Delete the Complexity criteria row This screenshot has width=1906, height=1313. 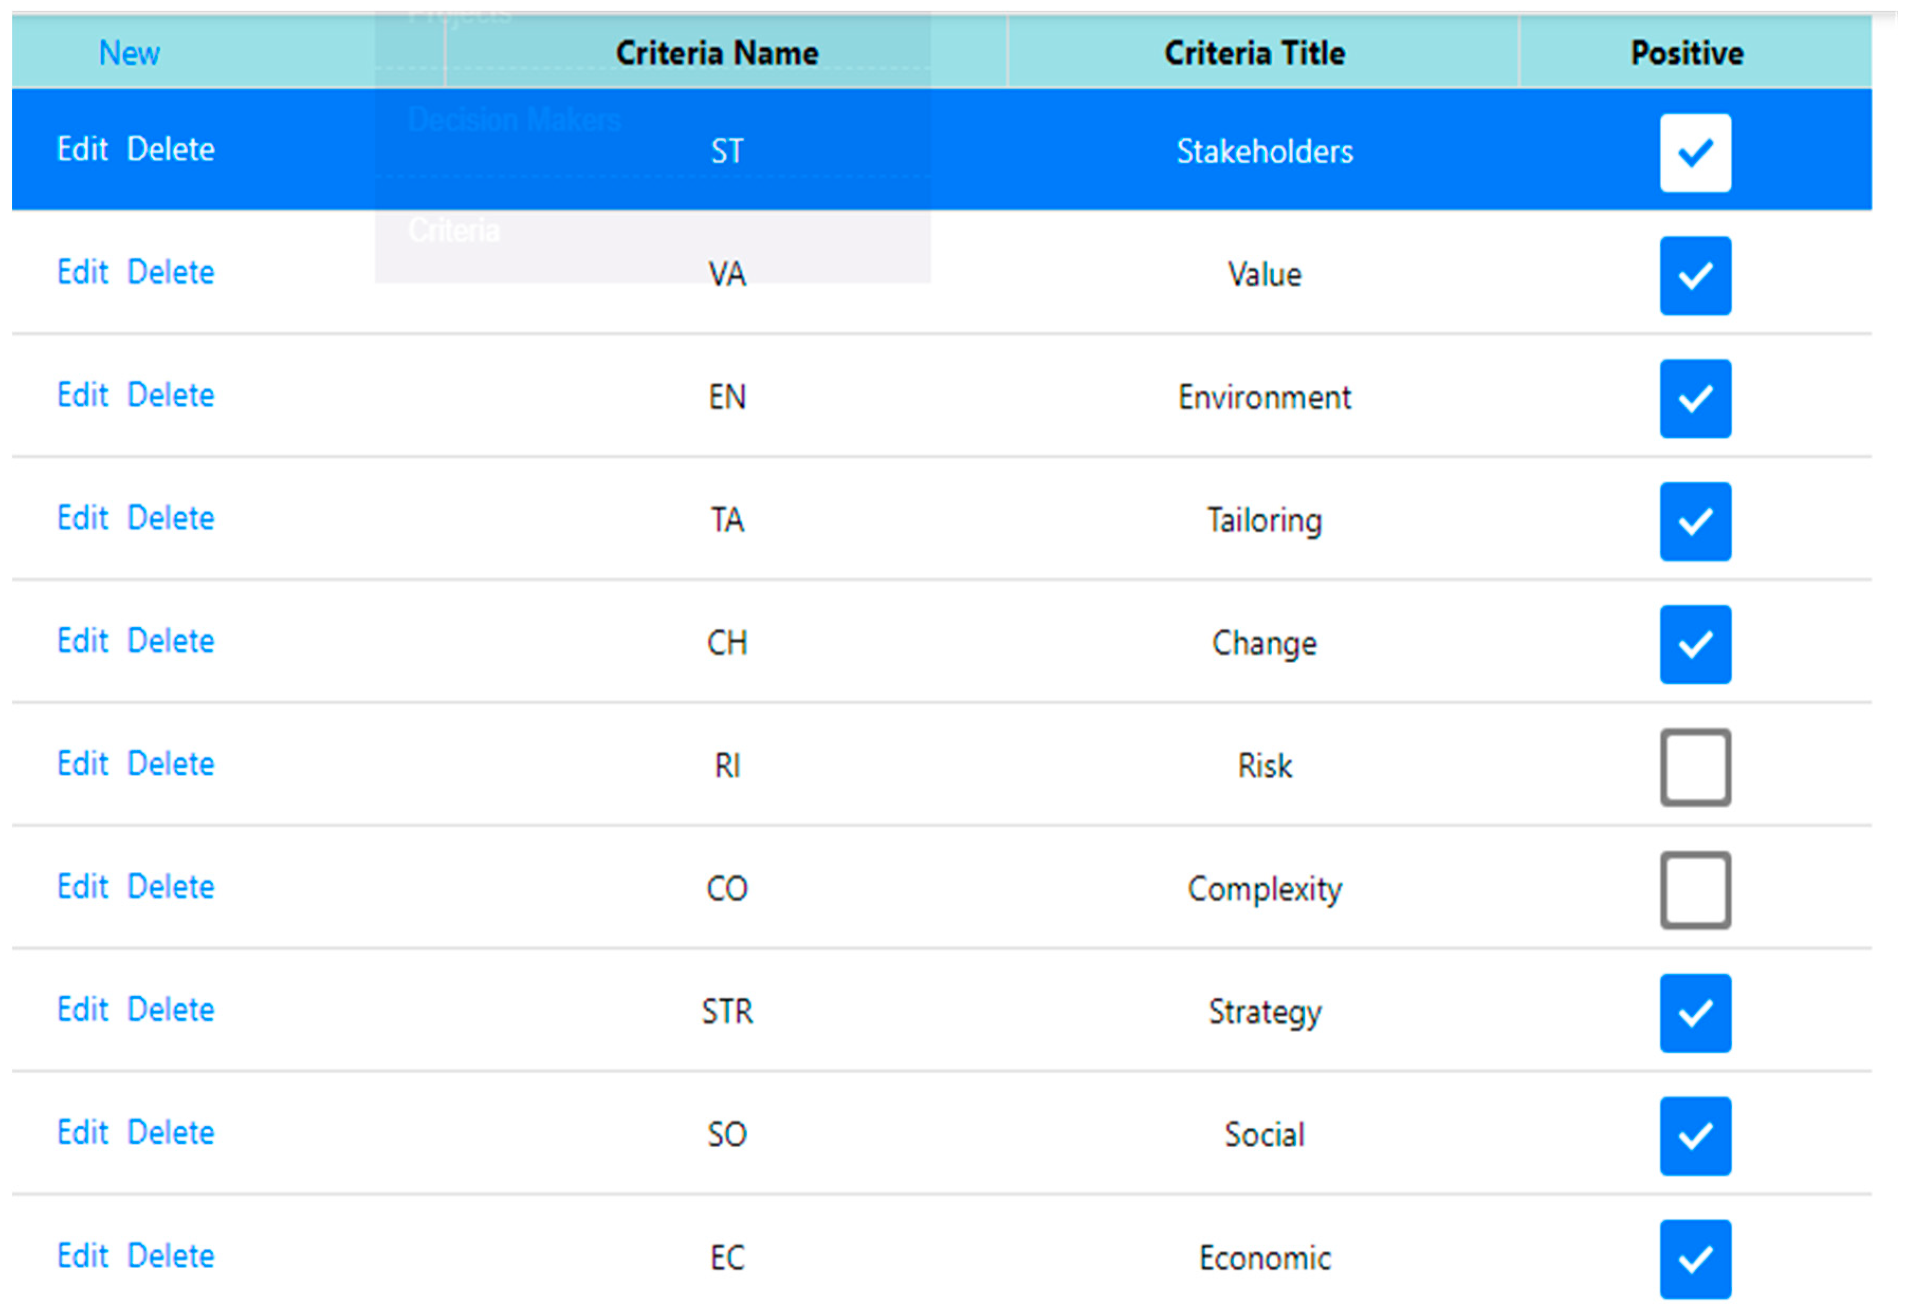click(171, 887)
